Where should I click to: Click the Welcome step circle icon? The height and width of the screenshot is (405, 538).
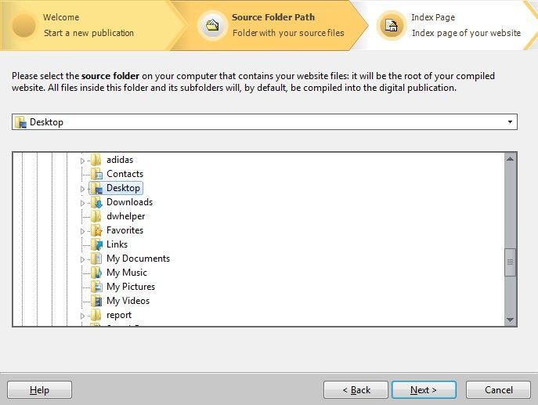pos(24,25)
